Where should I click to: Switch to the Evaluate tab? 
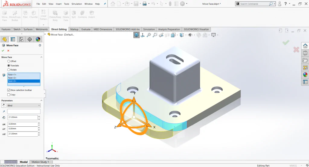coord(86,29)
